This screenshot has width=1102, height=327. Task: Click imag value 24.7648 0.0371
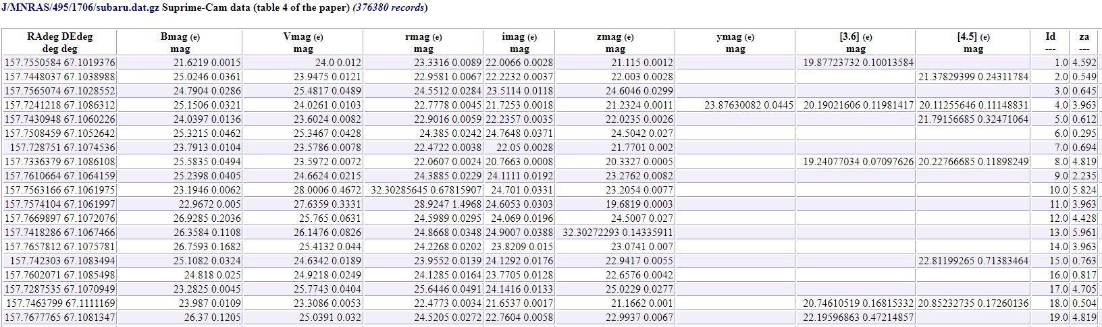tap(519, 133)
